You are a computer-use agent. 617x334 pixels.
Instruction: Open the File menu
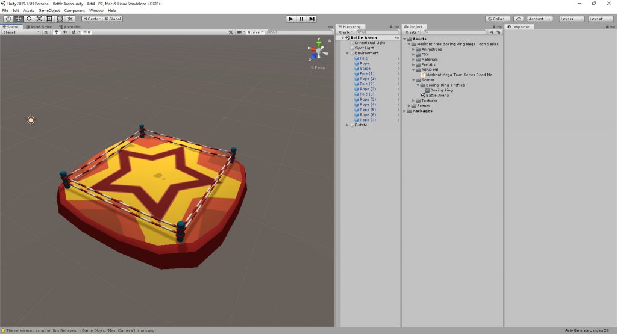pos(5,11)
